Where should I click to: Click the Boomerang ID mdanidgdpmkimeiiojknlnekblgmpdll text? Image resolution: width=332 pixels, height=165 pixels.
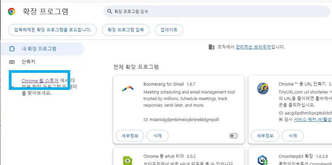[x=181, y=119]
